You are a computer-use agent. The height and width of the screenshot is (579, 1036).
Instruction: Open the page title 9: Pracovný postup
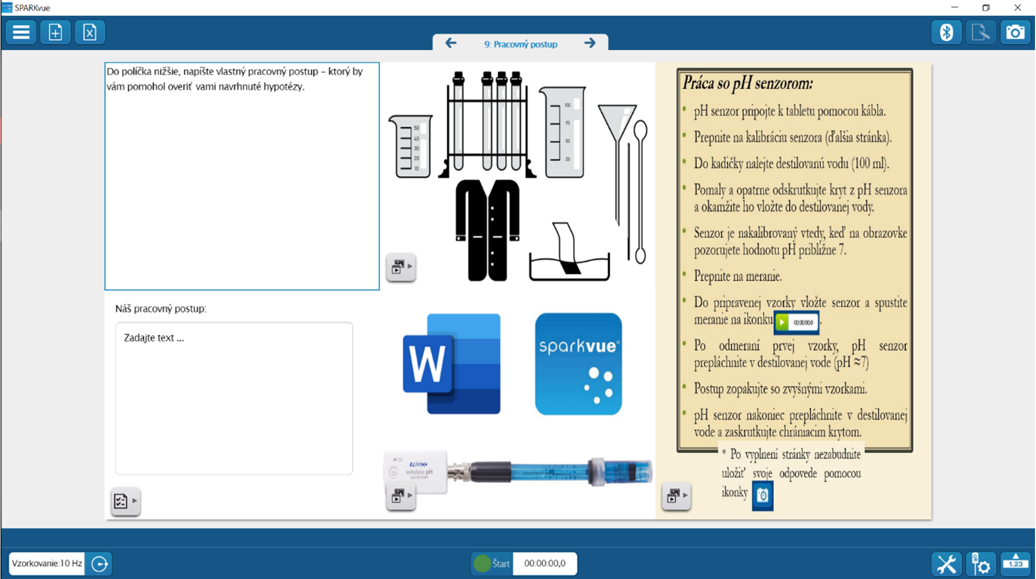click(x=520, y=44)
